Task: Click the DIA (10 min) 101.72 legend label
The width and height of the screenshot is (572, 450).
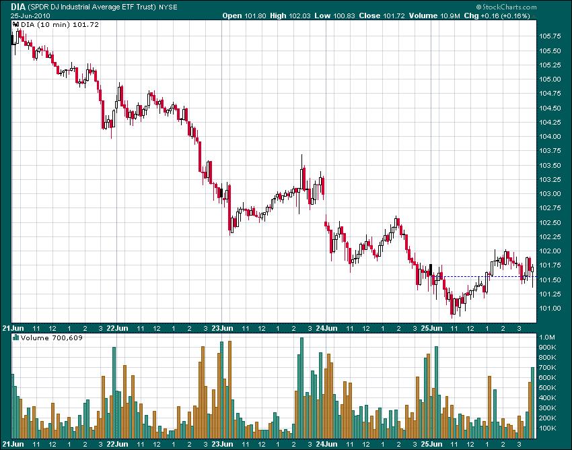Action: 60,25
